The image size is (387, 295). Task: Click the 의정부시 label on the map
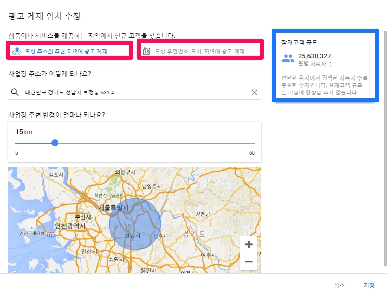coord(125,172)
